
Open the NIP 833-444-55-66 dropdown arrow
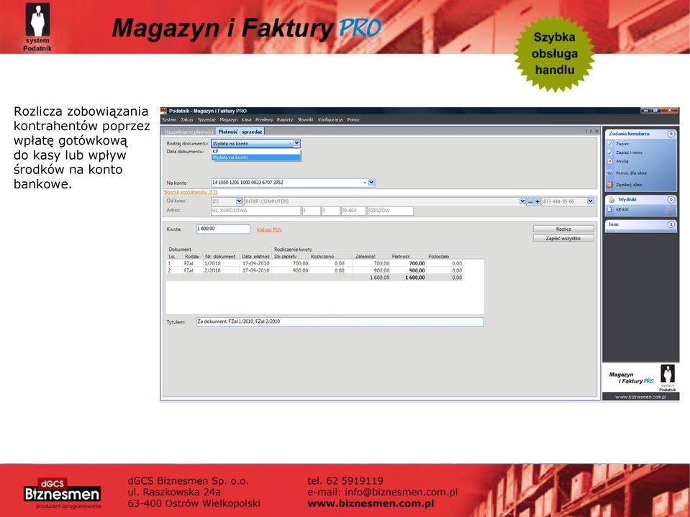(x=591, y=201)
